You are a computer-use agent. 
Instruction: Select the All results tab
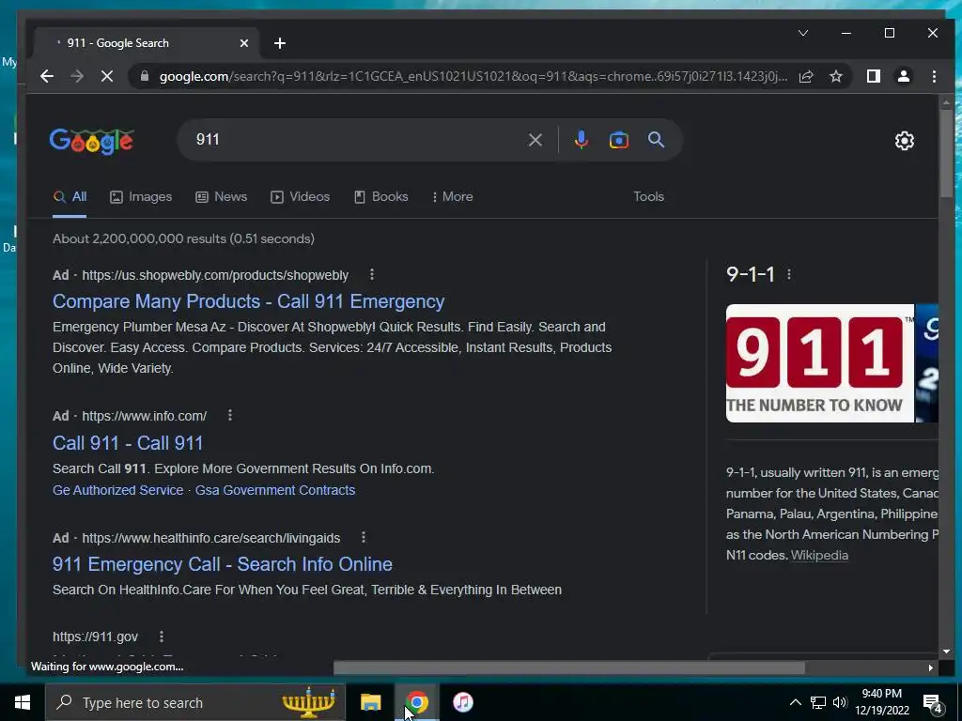point(70,197)
